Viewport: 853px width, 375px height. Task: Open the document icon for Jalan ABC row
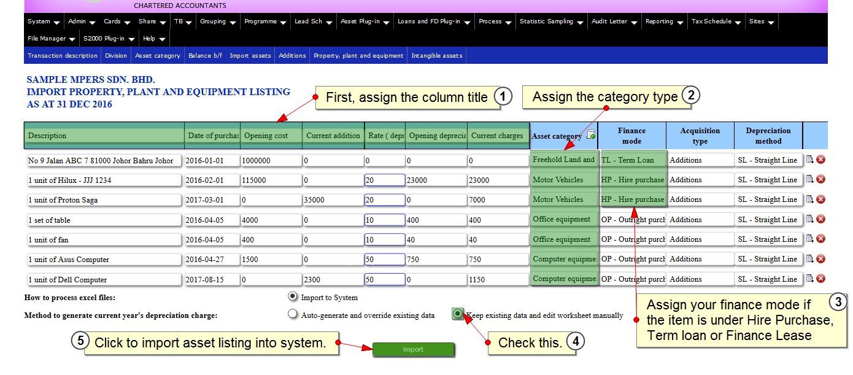pyautogui.click(x=809, y=160)
